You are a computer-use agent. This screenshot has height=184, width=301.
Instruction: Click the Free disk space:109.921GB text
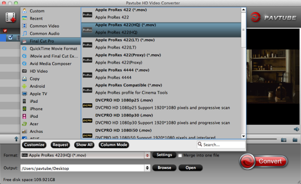click(x=29, y=179)
